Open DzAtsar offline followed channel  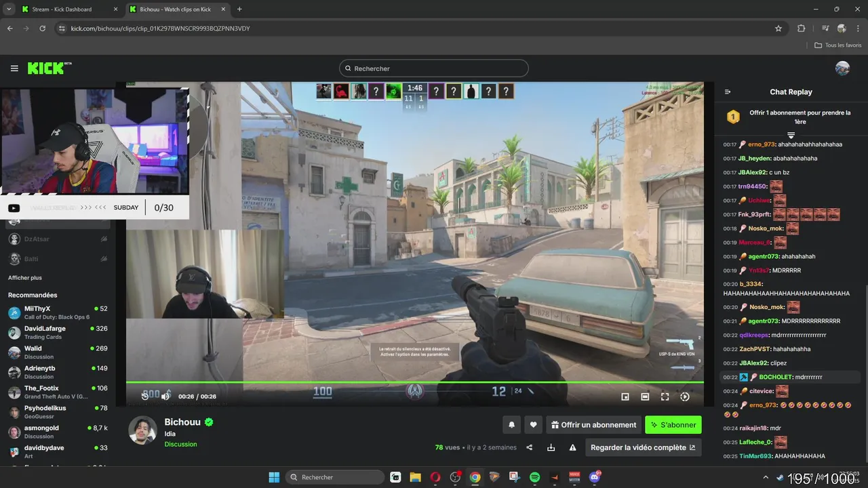58,239
